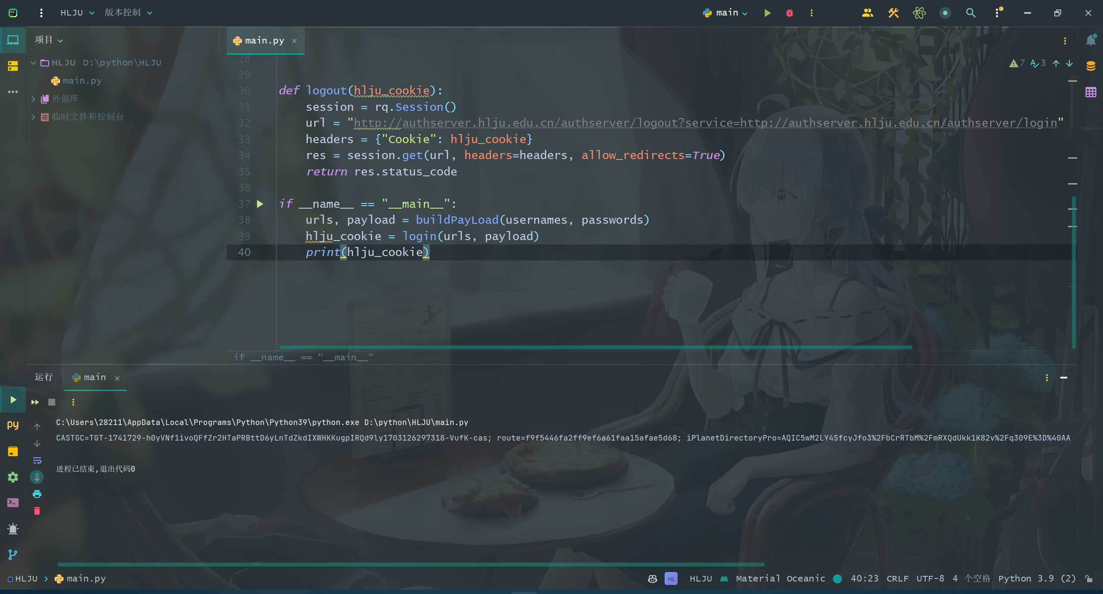Open Code With Me people icon
This screenshot has height=594, width=1103.
[867, 13]
